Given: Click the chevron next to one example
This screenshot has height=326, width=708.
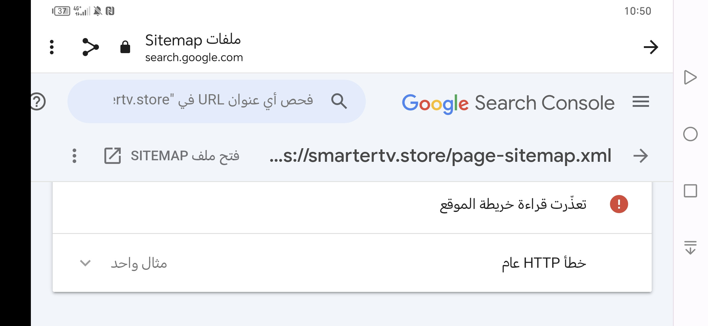Looking at the screenshot, I should click(85, 263).
